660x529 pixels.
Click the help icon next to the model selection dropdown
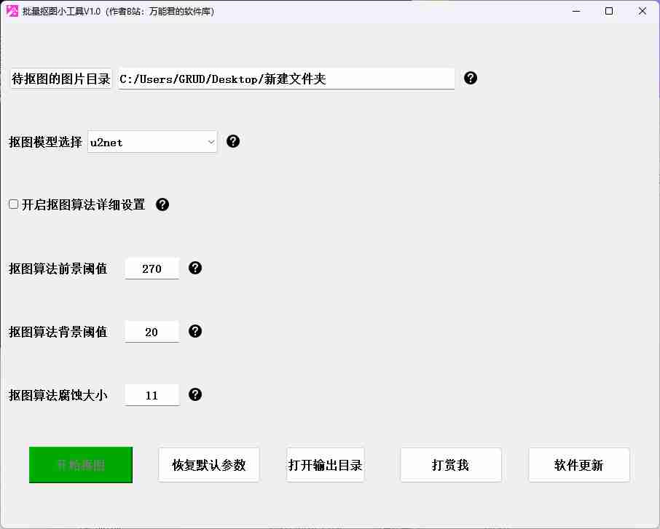point(233,141)
